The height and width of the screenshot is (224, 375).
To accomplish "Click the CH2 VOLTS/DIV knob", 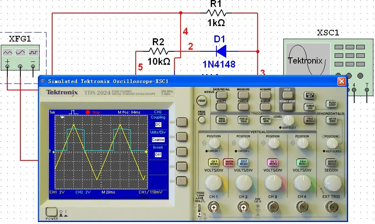I will pyautogui.click(x=244, y=183).
